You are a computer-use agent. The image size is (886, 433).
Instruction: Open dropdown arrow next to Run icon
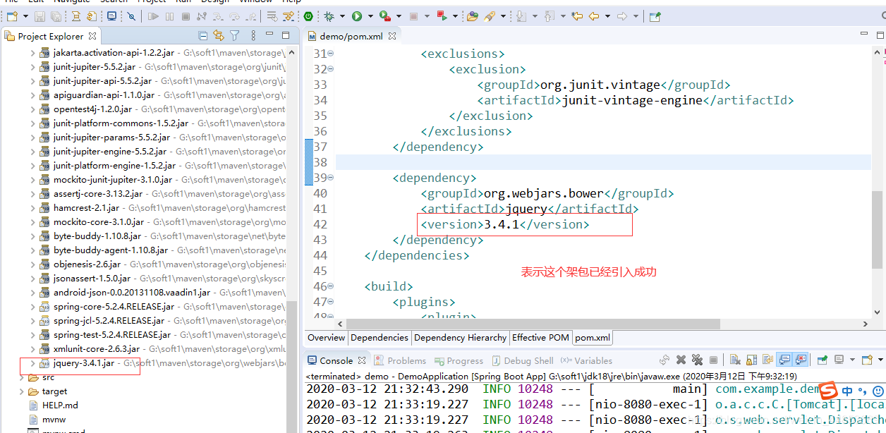(370, 16)
